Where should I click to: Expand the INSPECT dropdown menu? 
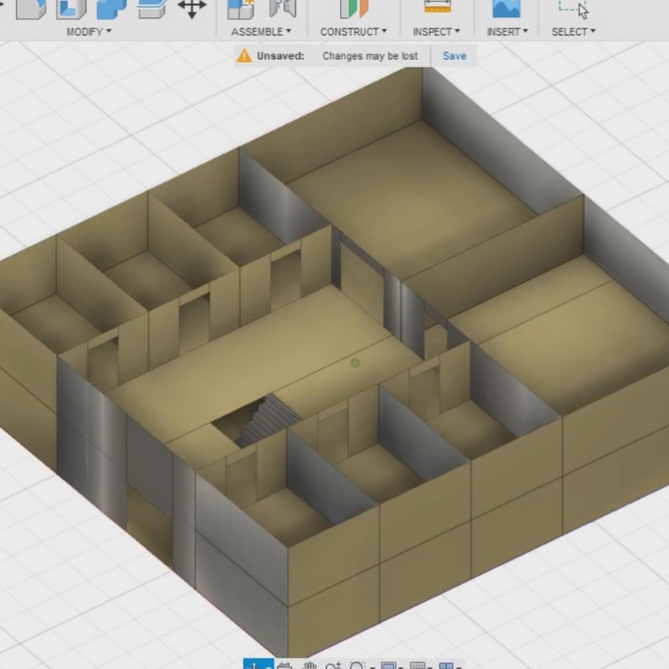tap(437, 32)
